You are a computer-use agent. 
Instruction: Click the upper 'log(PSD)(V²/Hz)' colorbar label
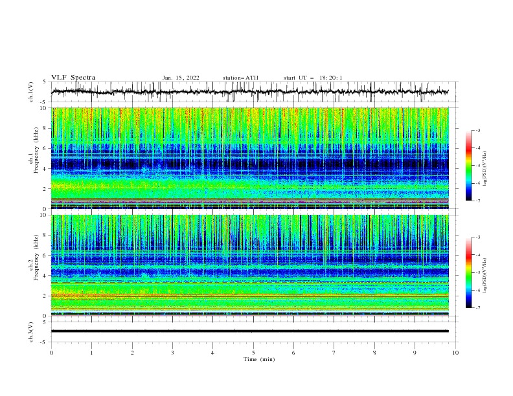484,169
